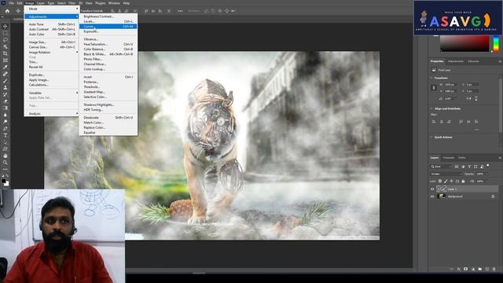Viewport: 503px width, 283px height.
Task: Select the Blur tool
Action: coord(6,115)
